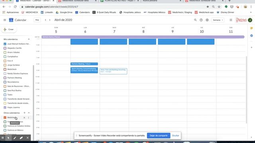The height and width of the screenshot is (143, 255).
Task: Toggle Juan Manuel Arellano calendar checkbox
Action: [5, 44]
